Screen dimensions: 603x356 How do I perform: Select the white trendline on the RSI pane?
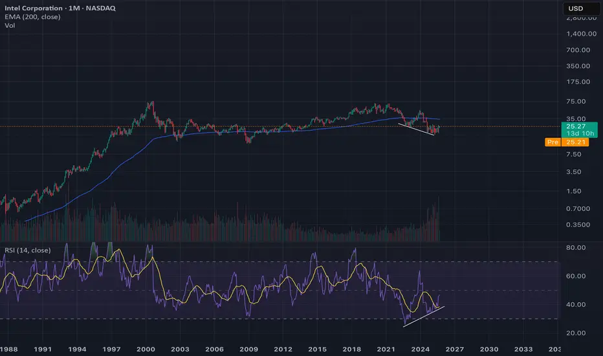pos(424,317)
